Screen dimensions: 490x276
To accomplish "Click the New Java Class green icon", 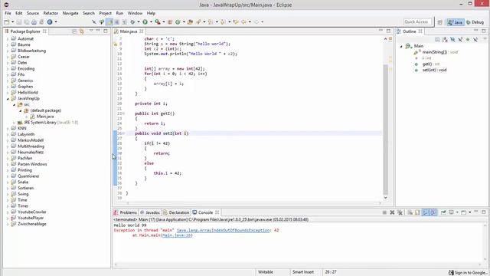I will click(x=178, y=22).
